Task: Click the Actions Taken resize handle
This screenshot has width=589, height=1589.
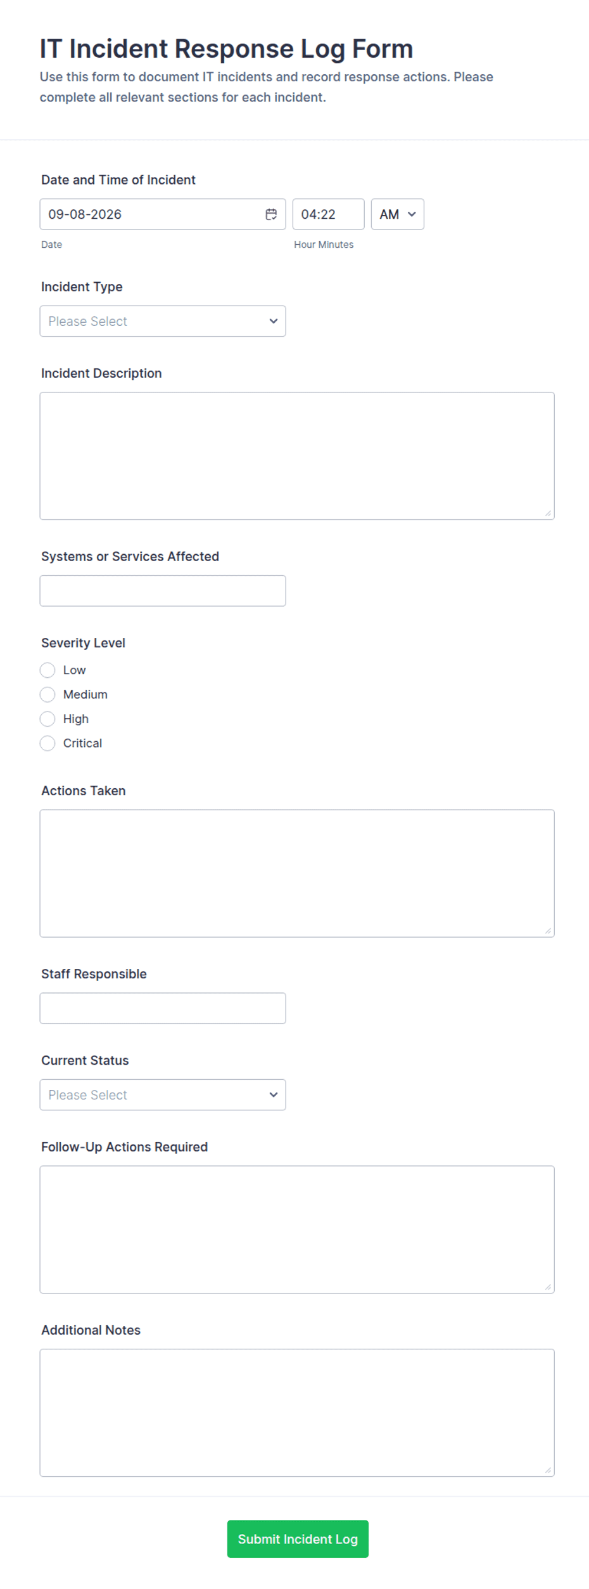Action: pyautogui.click(x=548, y=930)
